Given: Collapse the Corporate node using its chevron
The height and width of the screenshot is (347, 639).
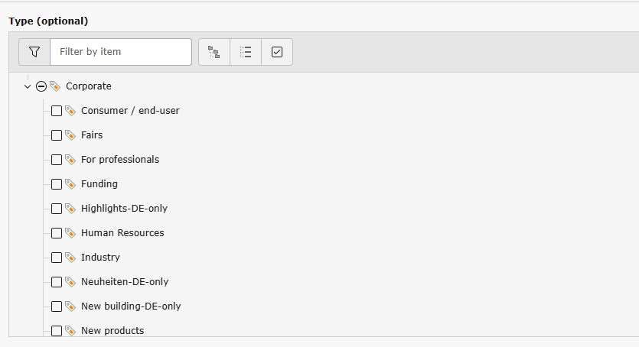Looking at the screenshot, I should (x=28, y=86).
